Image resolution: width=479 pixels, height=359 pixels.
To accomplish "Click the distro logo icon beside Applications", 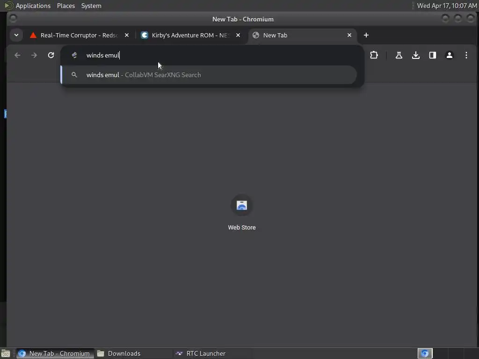I will click(8, 6).
